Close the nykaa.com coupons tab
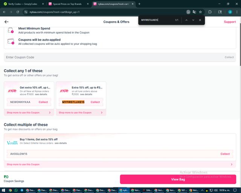 click(133, 4)
